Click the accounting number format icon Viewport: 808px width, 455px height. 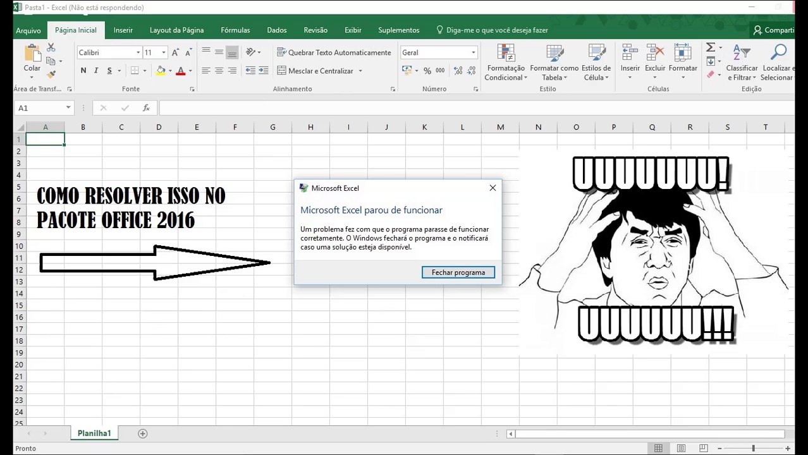click(407, 71)
